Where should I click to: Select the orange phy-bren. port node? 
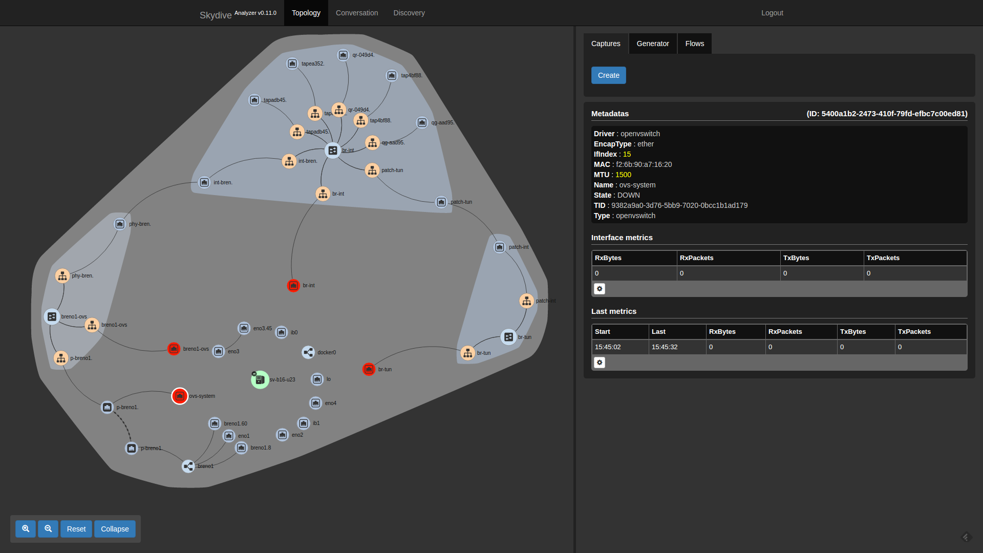[62, 276]
